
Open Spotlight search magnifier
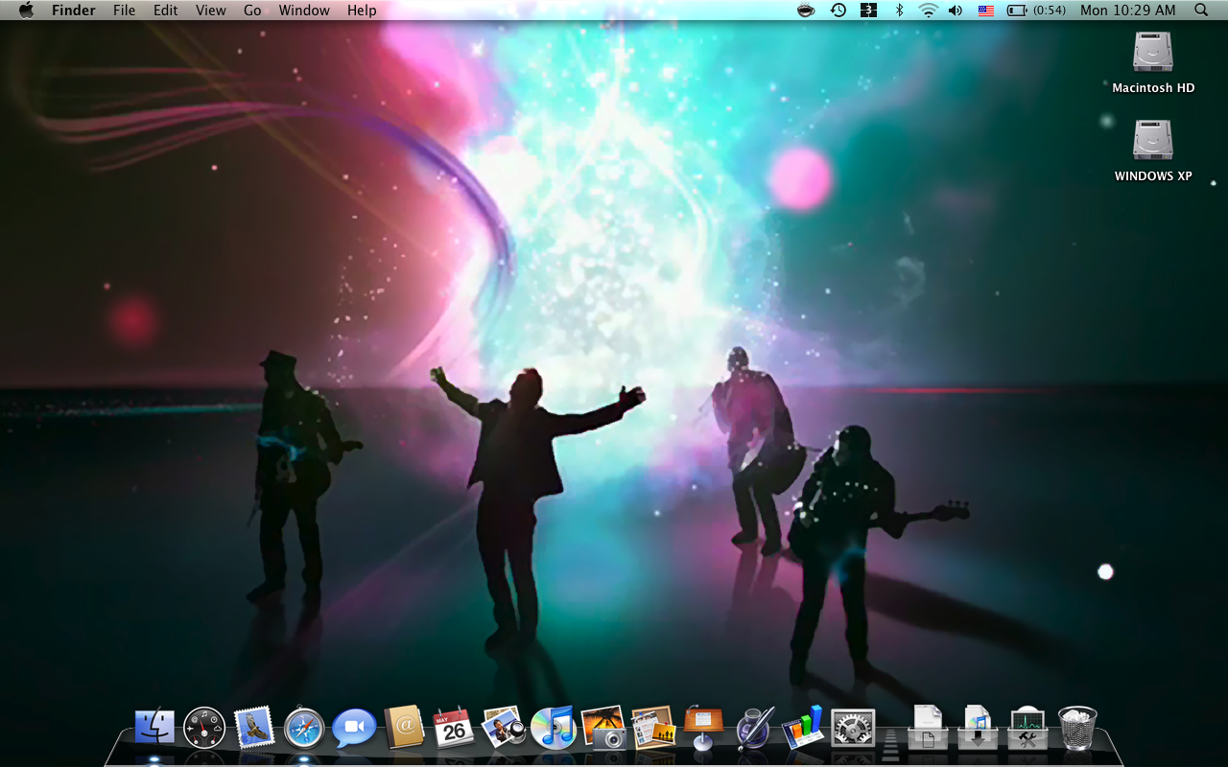(1202, 11)
